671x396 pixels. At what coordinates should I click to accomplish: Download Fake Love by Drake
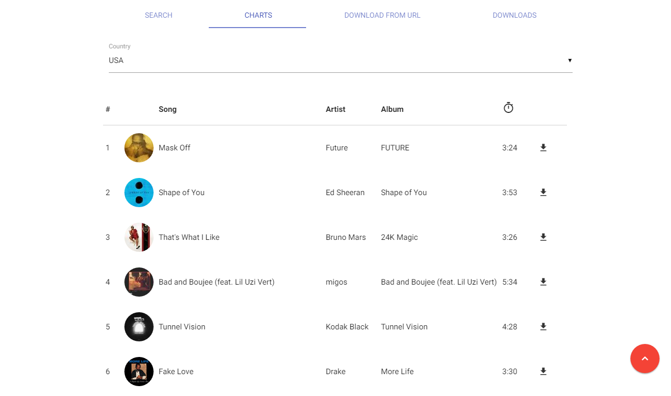pyautogui.click(x=543, y=372)
